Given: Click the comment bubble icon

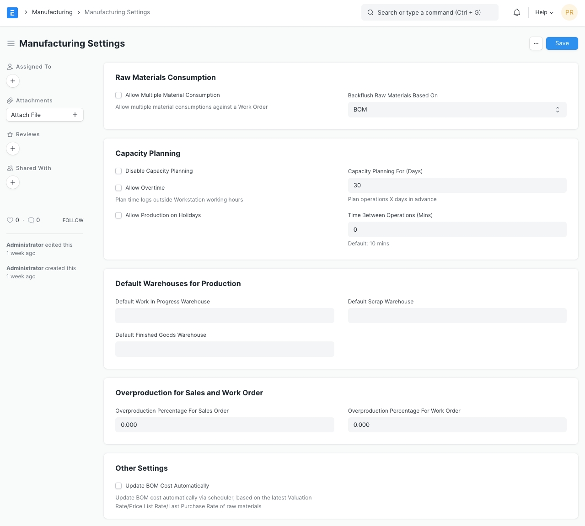Looking at the screenshot, I should [x=31, y=220].
